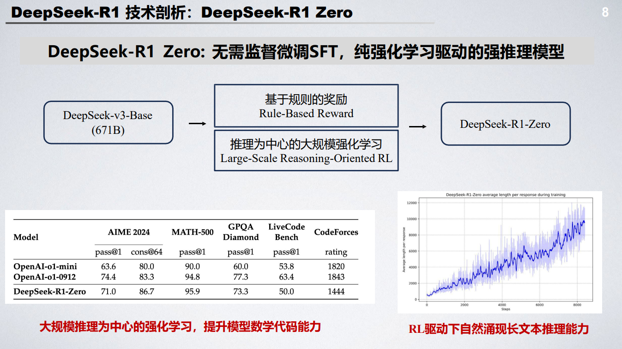The image size is (622, 349).
Task: Click the 'cons@64' subheader
Action: click(146, 252)
